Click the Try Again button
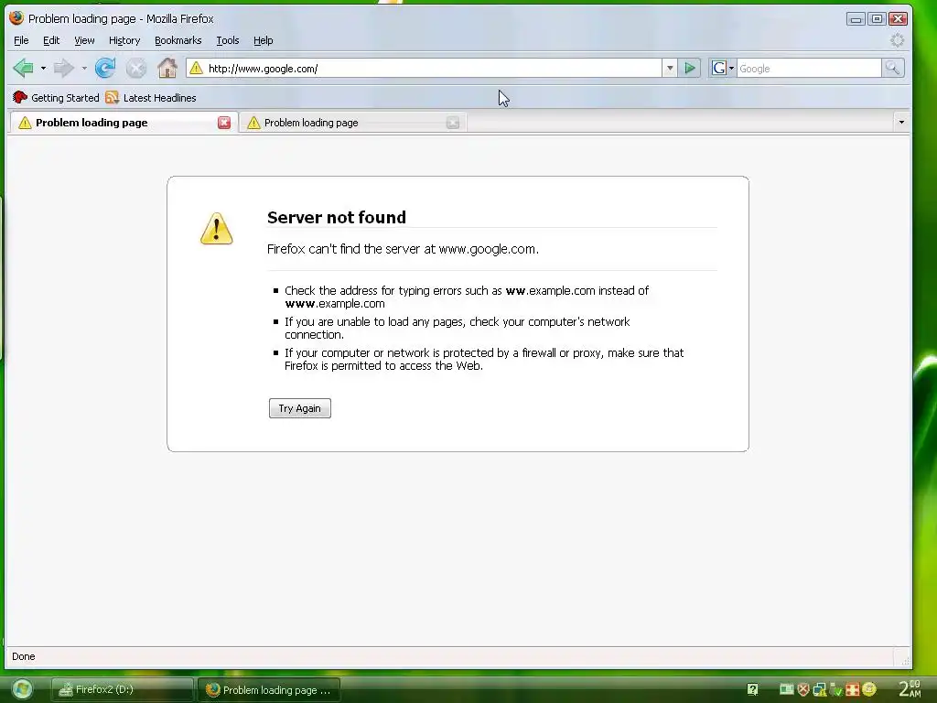The width and height of the screenshot is (937, 703). (x=300, y=408)
